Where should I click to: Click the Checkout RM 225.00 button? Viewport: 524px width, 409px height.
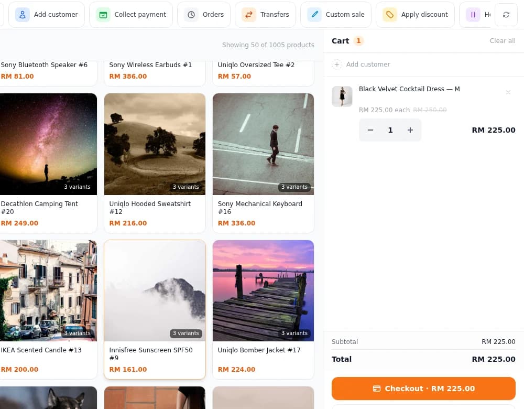coord(423,389)
